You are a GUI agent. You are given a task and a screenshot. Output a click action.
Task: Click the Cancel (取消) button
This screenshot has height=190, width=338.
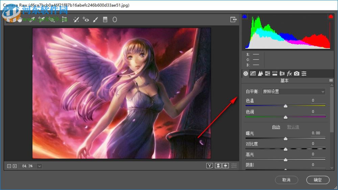click(287, 180)
